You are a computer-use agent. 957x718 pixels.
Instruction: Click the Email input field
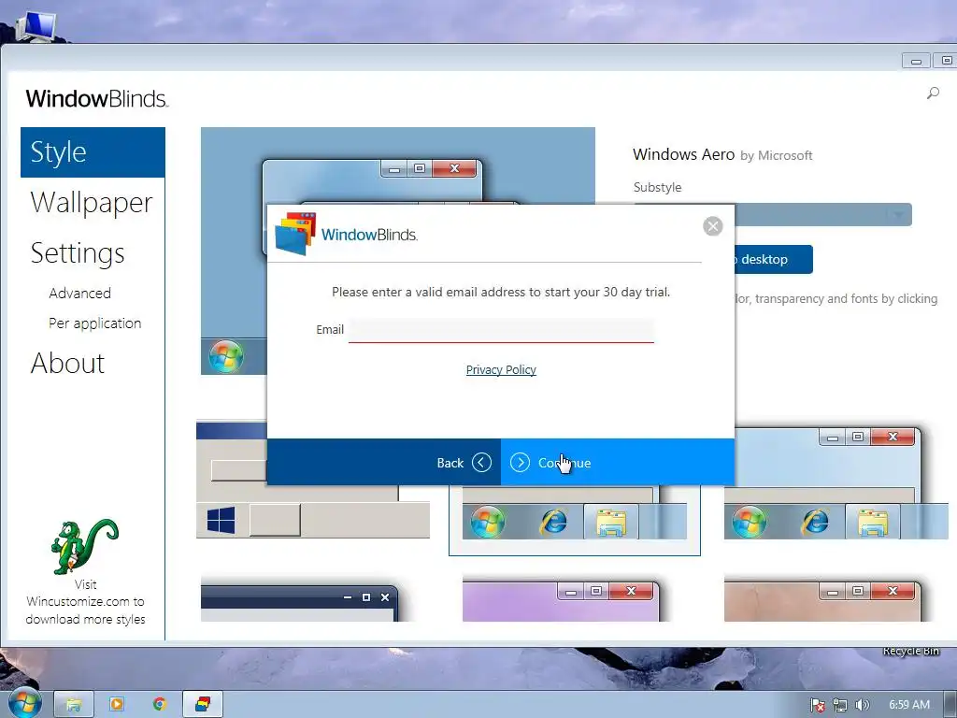[501, 330]
